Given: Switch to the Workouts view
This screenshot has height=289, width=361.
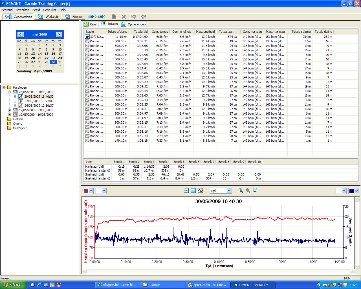Looking at the screenshot, I should coord(49,17).
